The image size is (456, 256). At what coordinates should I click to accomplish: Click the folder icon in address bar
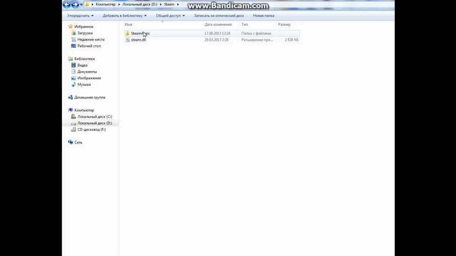point(87,4)
